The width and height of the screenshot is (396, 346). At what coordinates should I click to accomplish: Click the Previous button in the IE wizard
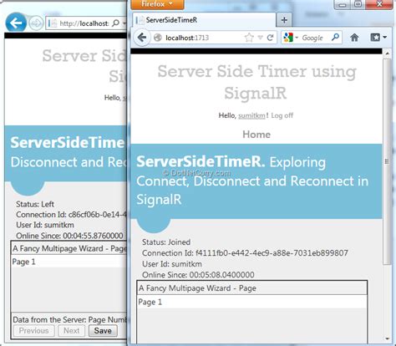(x=33, y=331)
